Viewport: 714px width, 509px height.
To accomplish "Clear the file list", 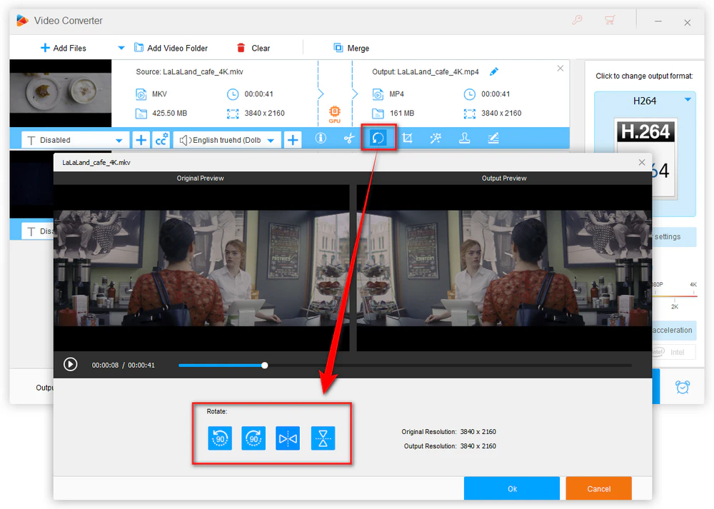I will [x=253, y=48].
